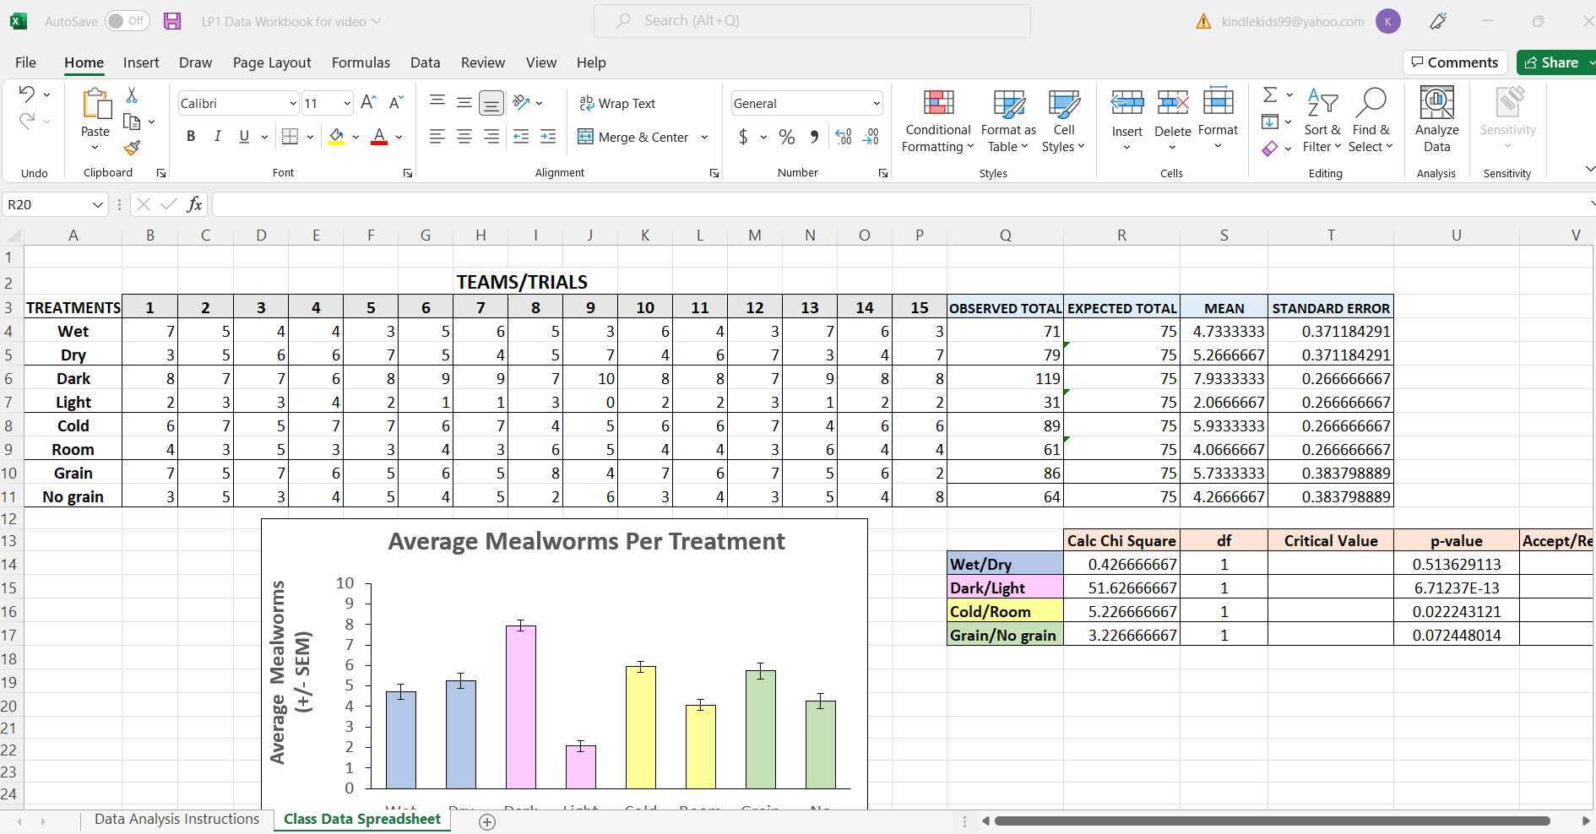Image resolution: width=1596 pixels, height=834 pixels.
Task: Toggle Wrap Text option
Action: click(617, 103)
